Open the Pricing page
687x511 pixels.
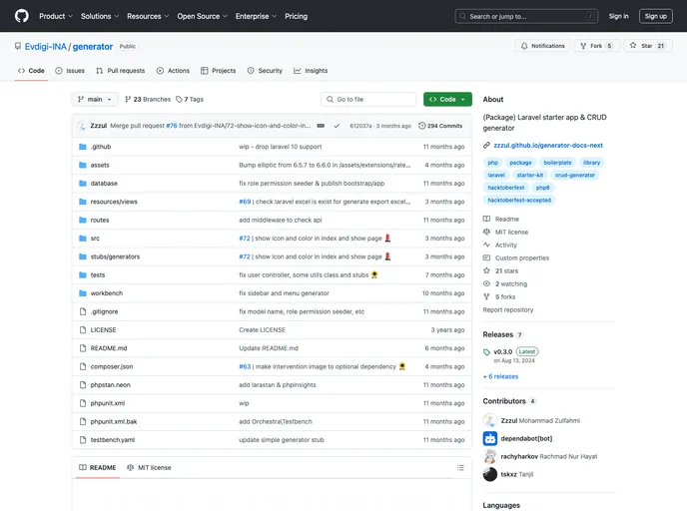coord(297,16)
